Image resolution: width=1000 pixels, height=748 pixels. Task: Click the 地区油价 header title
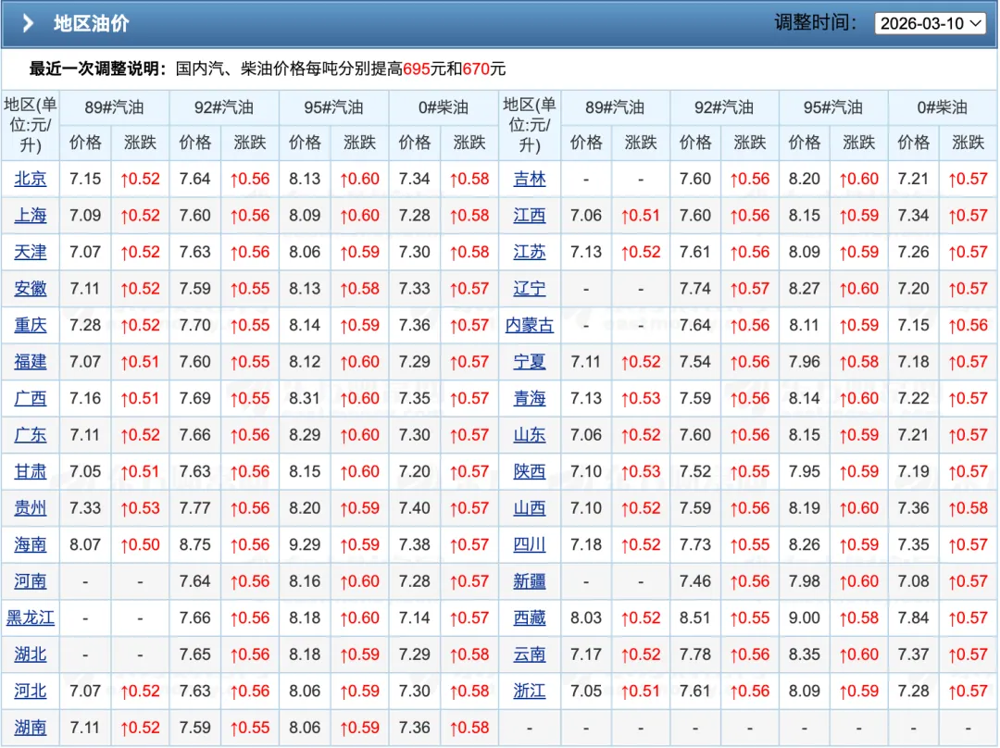91,23
